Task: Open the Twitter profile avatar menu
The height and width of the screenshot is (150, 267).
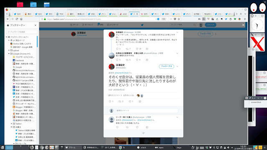Action: [201, 25]
